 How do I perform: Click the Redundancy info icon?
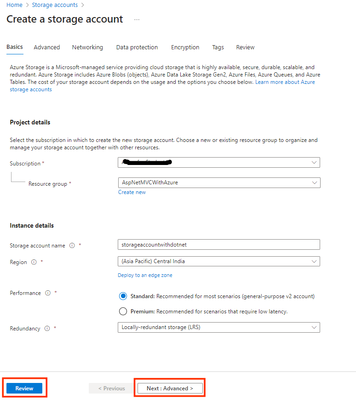(x=47, y=328)
